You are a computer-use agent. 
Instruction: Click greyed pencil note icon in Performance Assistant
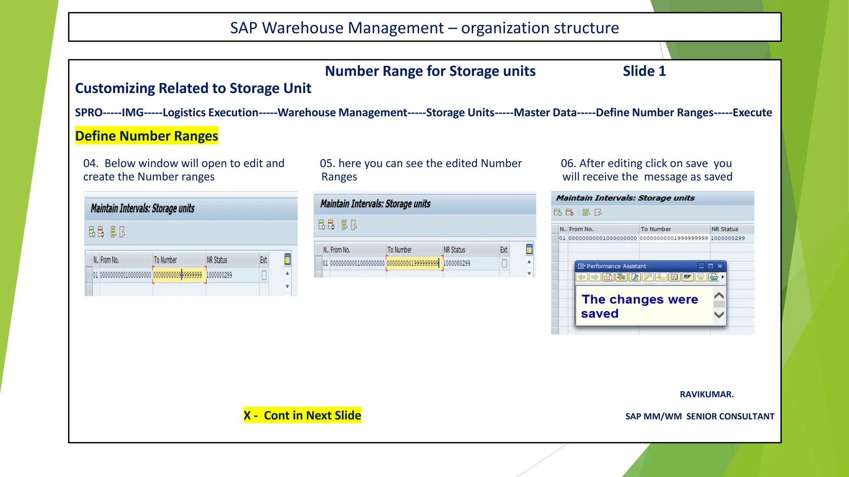(648, 277)
